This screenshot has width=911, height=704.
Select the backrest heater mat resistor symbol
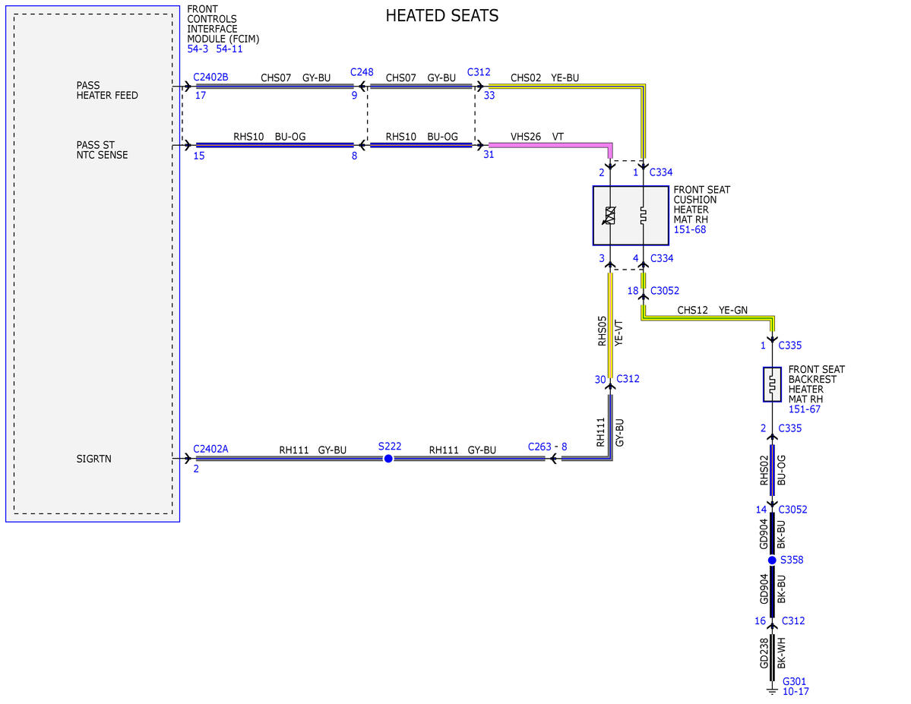pyautogui.click(x=771, y=384)
